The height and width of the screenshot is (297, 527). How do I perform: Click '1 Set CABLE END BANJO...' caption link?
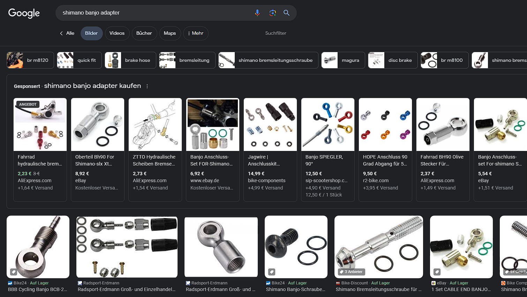tap(461, 289)
